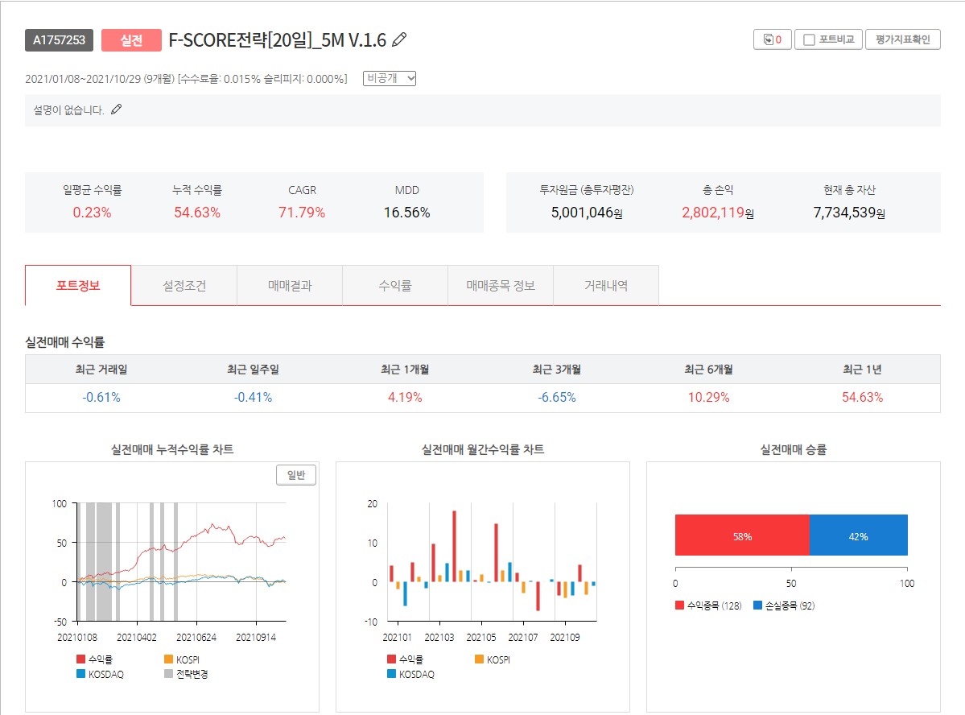Click the 실전매매 누적수익률 차트 title

(x=172, y=449)
